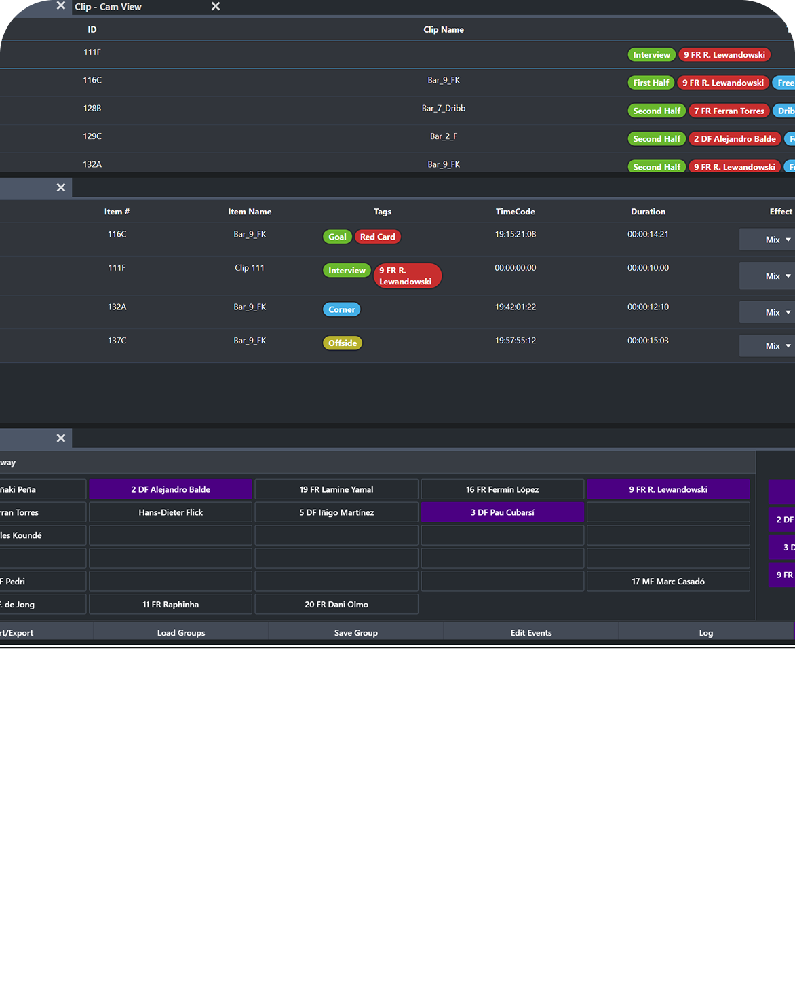Click the Load Groups button
The height and width of the screenshot is (1007, 795).
coord(181,632)
